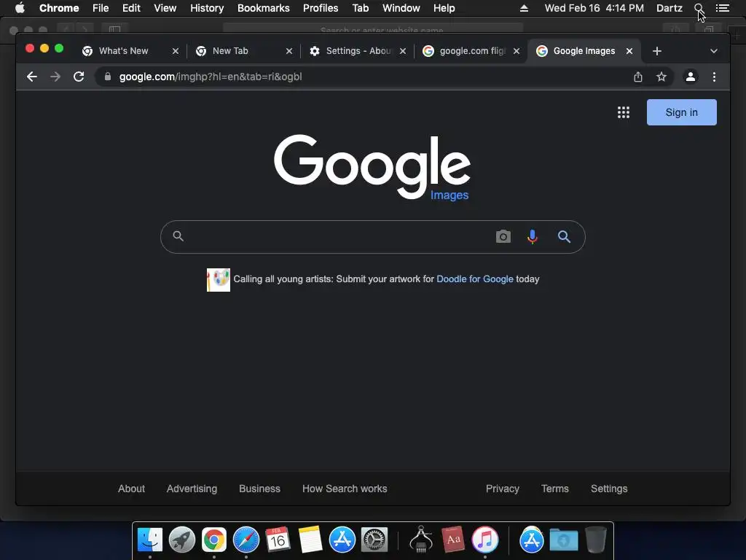
Task: Open the Profiles menu
Action: pyautogui.click(x=321, y=8)
